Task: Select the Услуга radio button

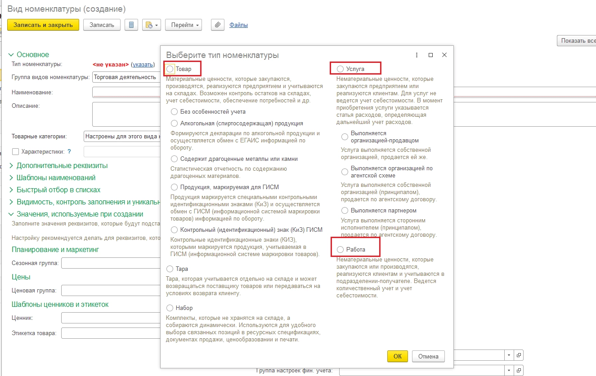Action: [x=341, y=69]
